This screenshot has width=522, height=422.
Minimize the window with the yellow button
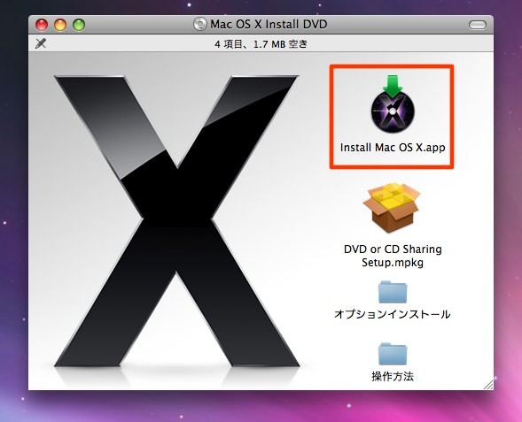tap(60, 25)
